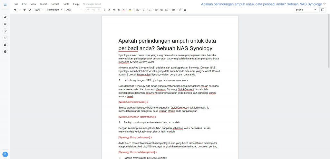Click the redo arrow icon
This screenshot has height=159, width=330.
20,10
